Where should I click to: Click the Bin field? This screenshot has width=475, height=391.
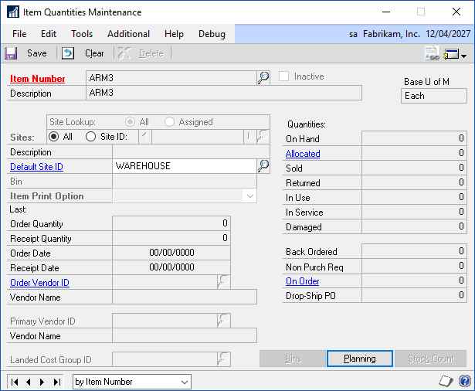[185, 182]
